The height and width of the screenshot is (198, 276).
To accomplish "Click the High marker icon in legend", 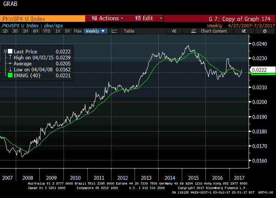I will pyautogui.click(x=10, y=58).
